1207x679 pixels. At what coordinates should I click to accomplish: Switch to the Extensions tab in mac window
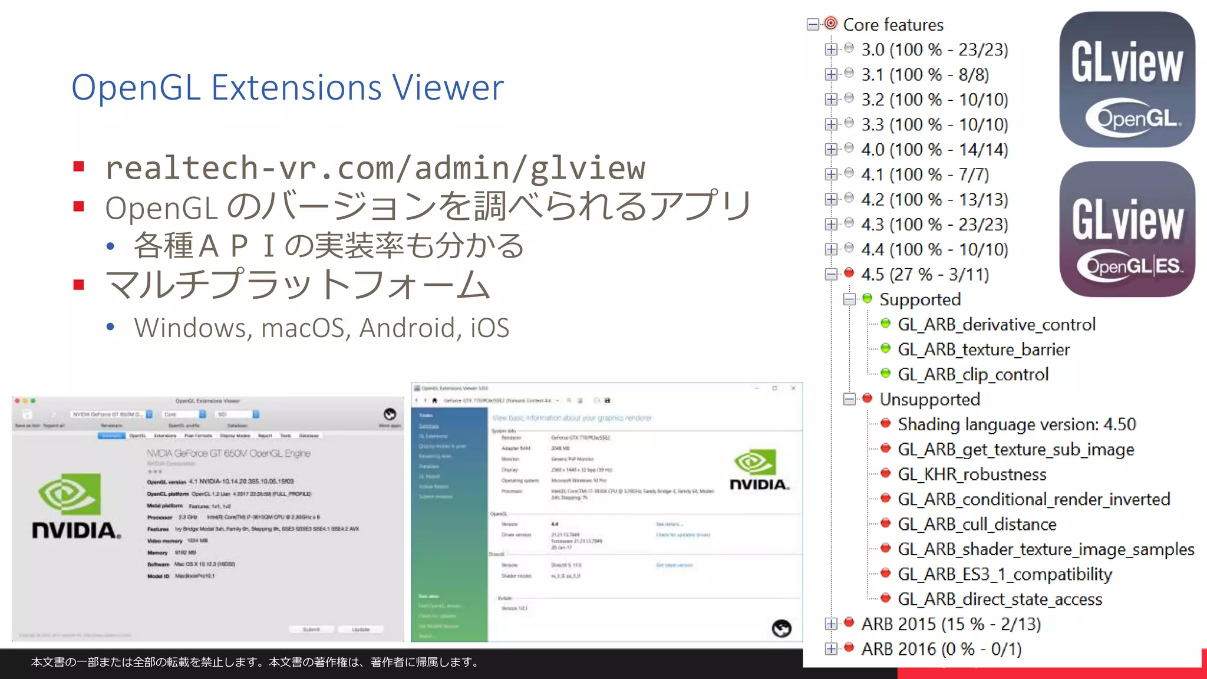(165, 436)
